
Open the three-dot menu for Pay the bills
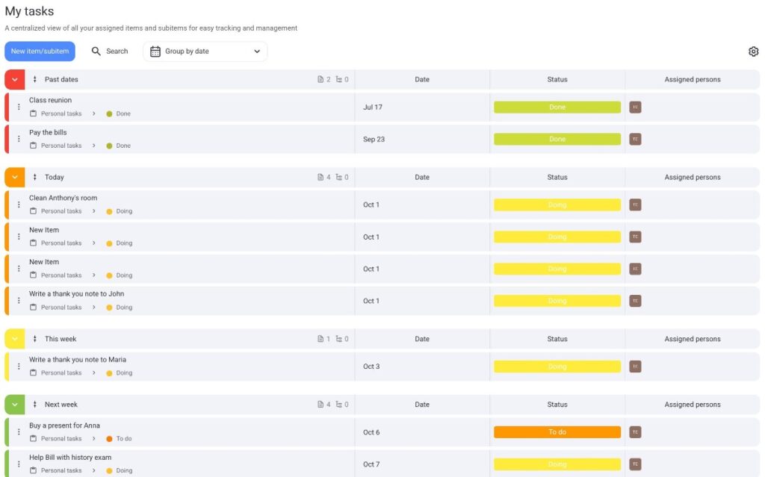tap(19, 139)
